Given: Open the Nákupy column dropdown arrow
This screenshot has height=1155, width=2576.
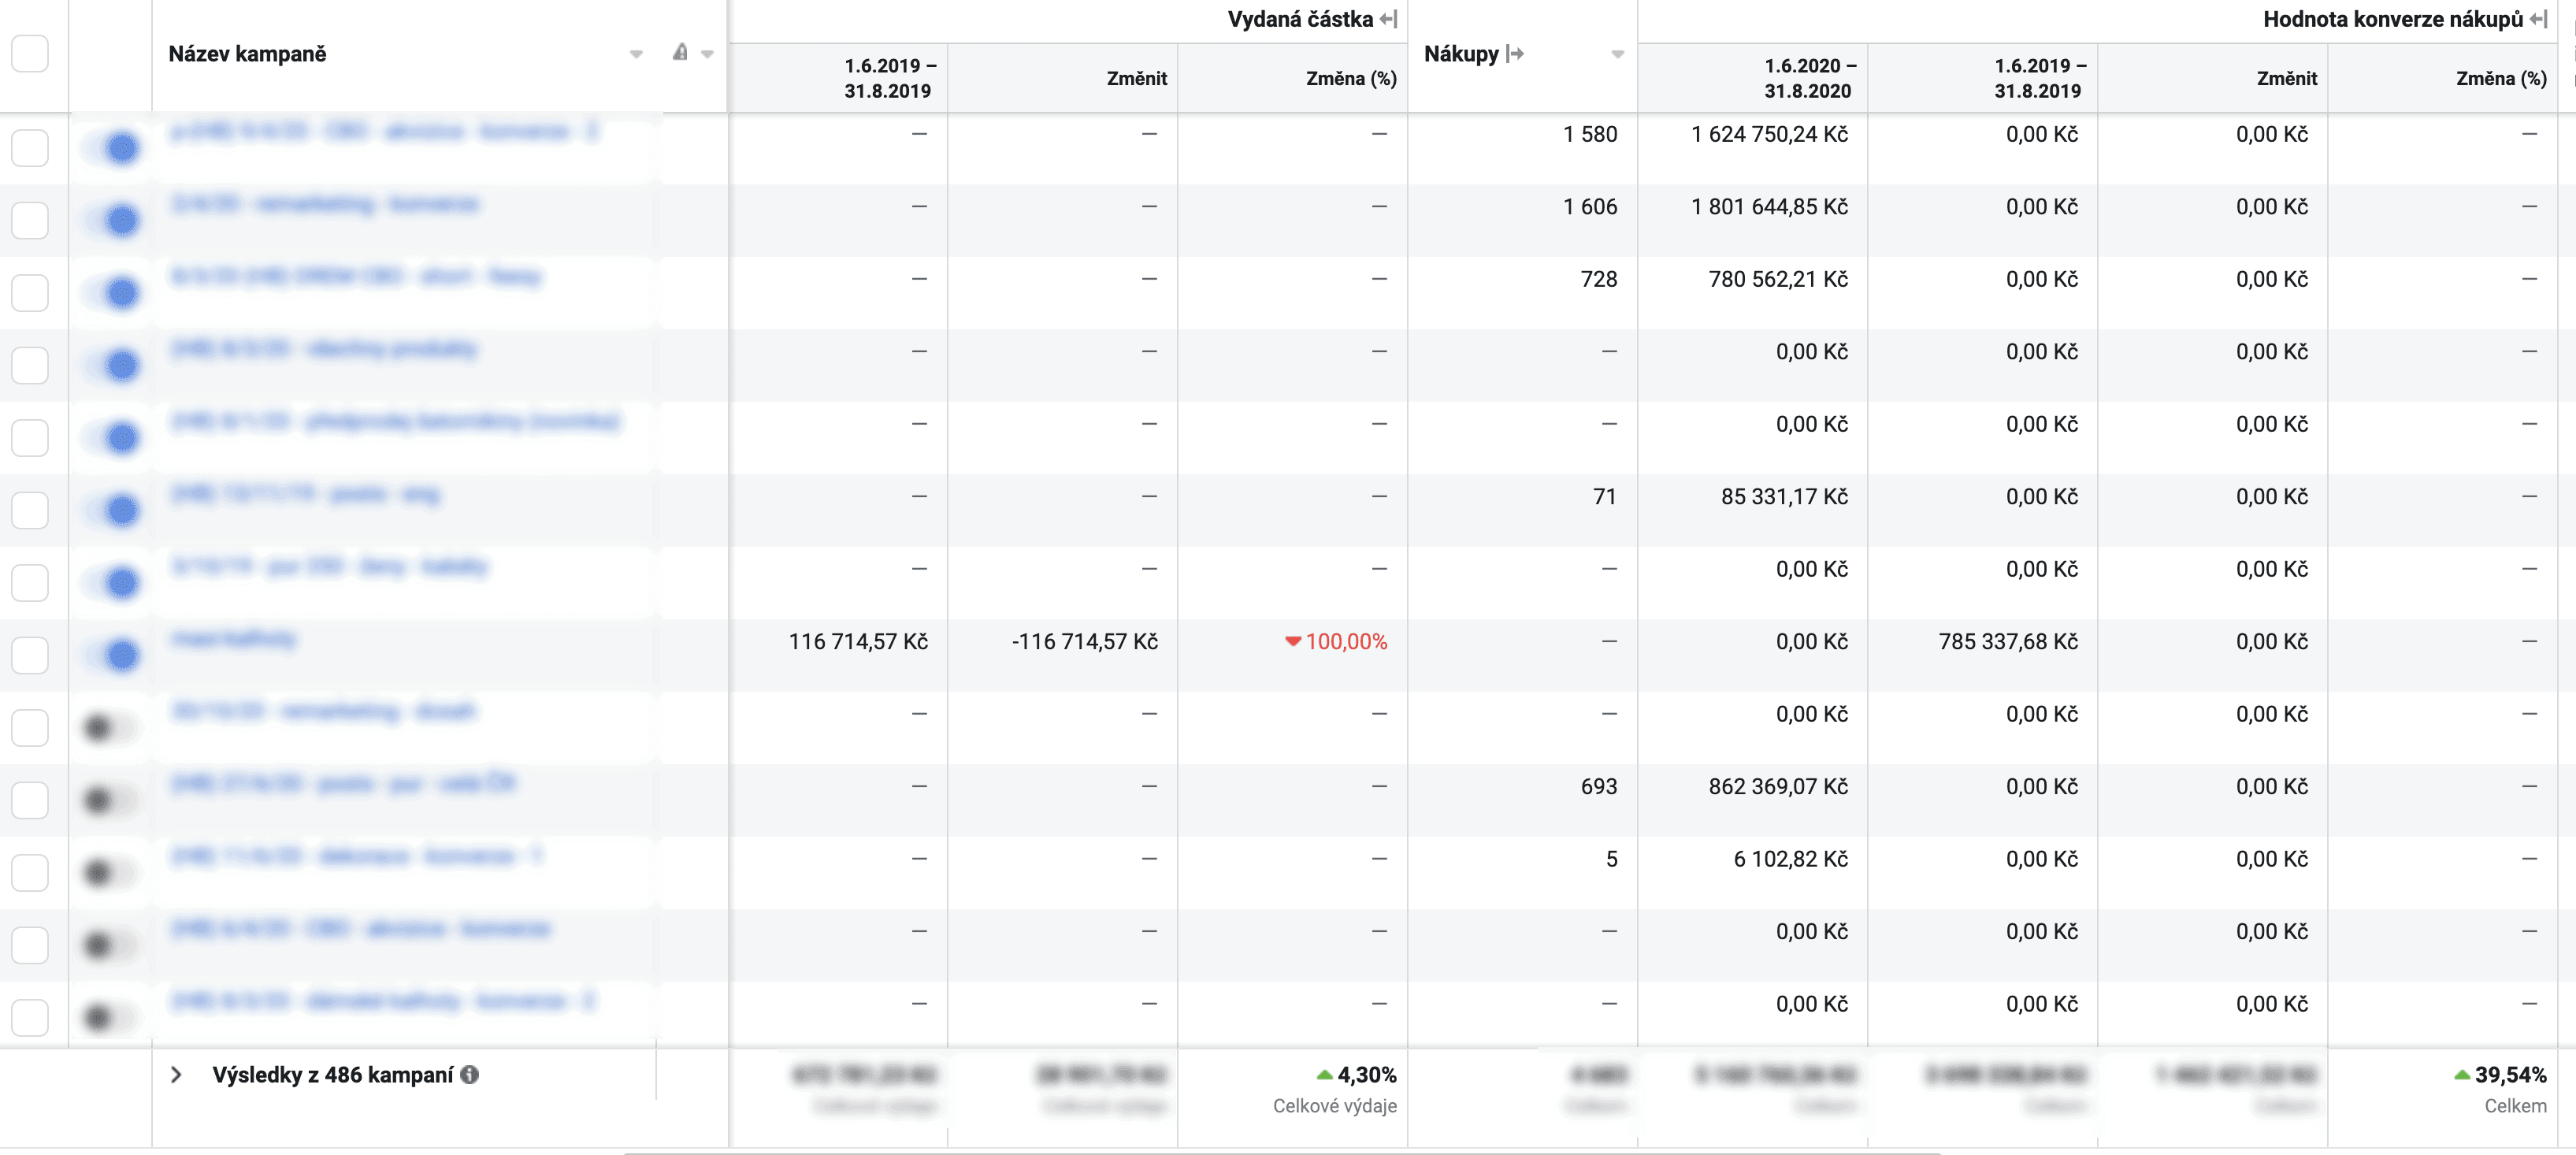Looking at the screenshot, I should tap(1617, 54).
